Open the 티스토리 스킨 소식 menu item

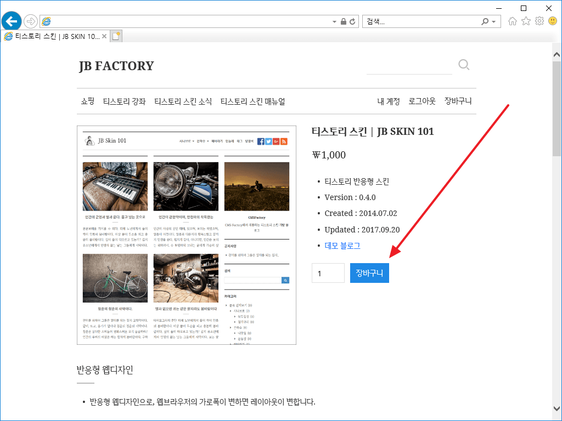[x=183, y=101]
